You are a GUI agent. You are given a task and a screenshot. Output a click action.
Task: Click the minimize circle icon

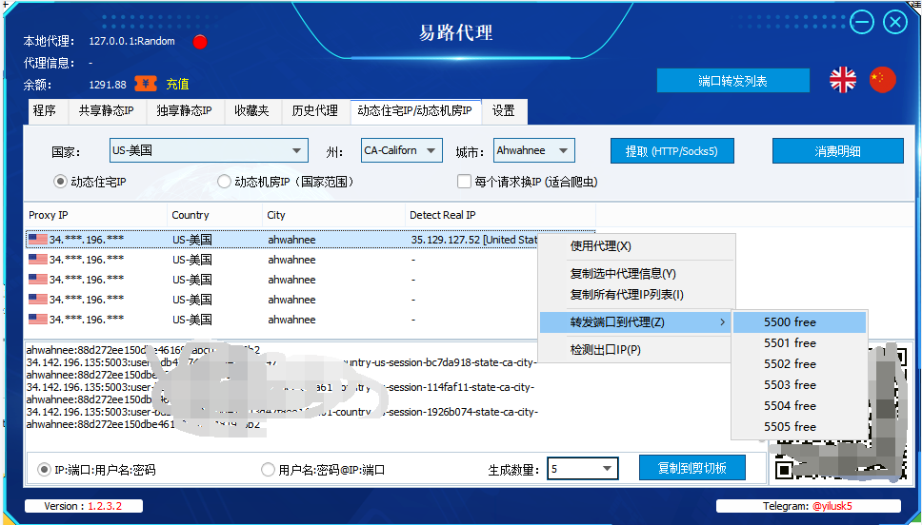click(x=861, y=22)
